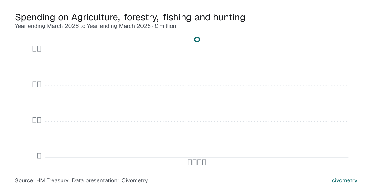The width and height of the screenshot is (373, 195).
Task: Click the first 'Year ending March 2026' phrase
Action: tap(47, 26)
